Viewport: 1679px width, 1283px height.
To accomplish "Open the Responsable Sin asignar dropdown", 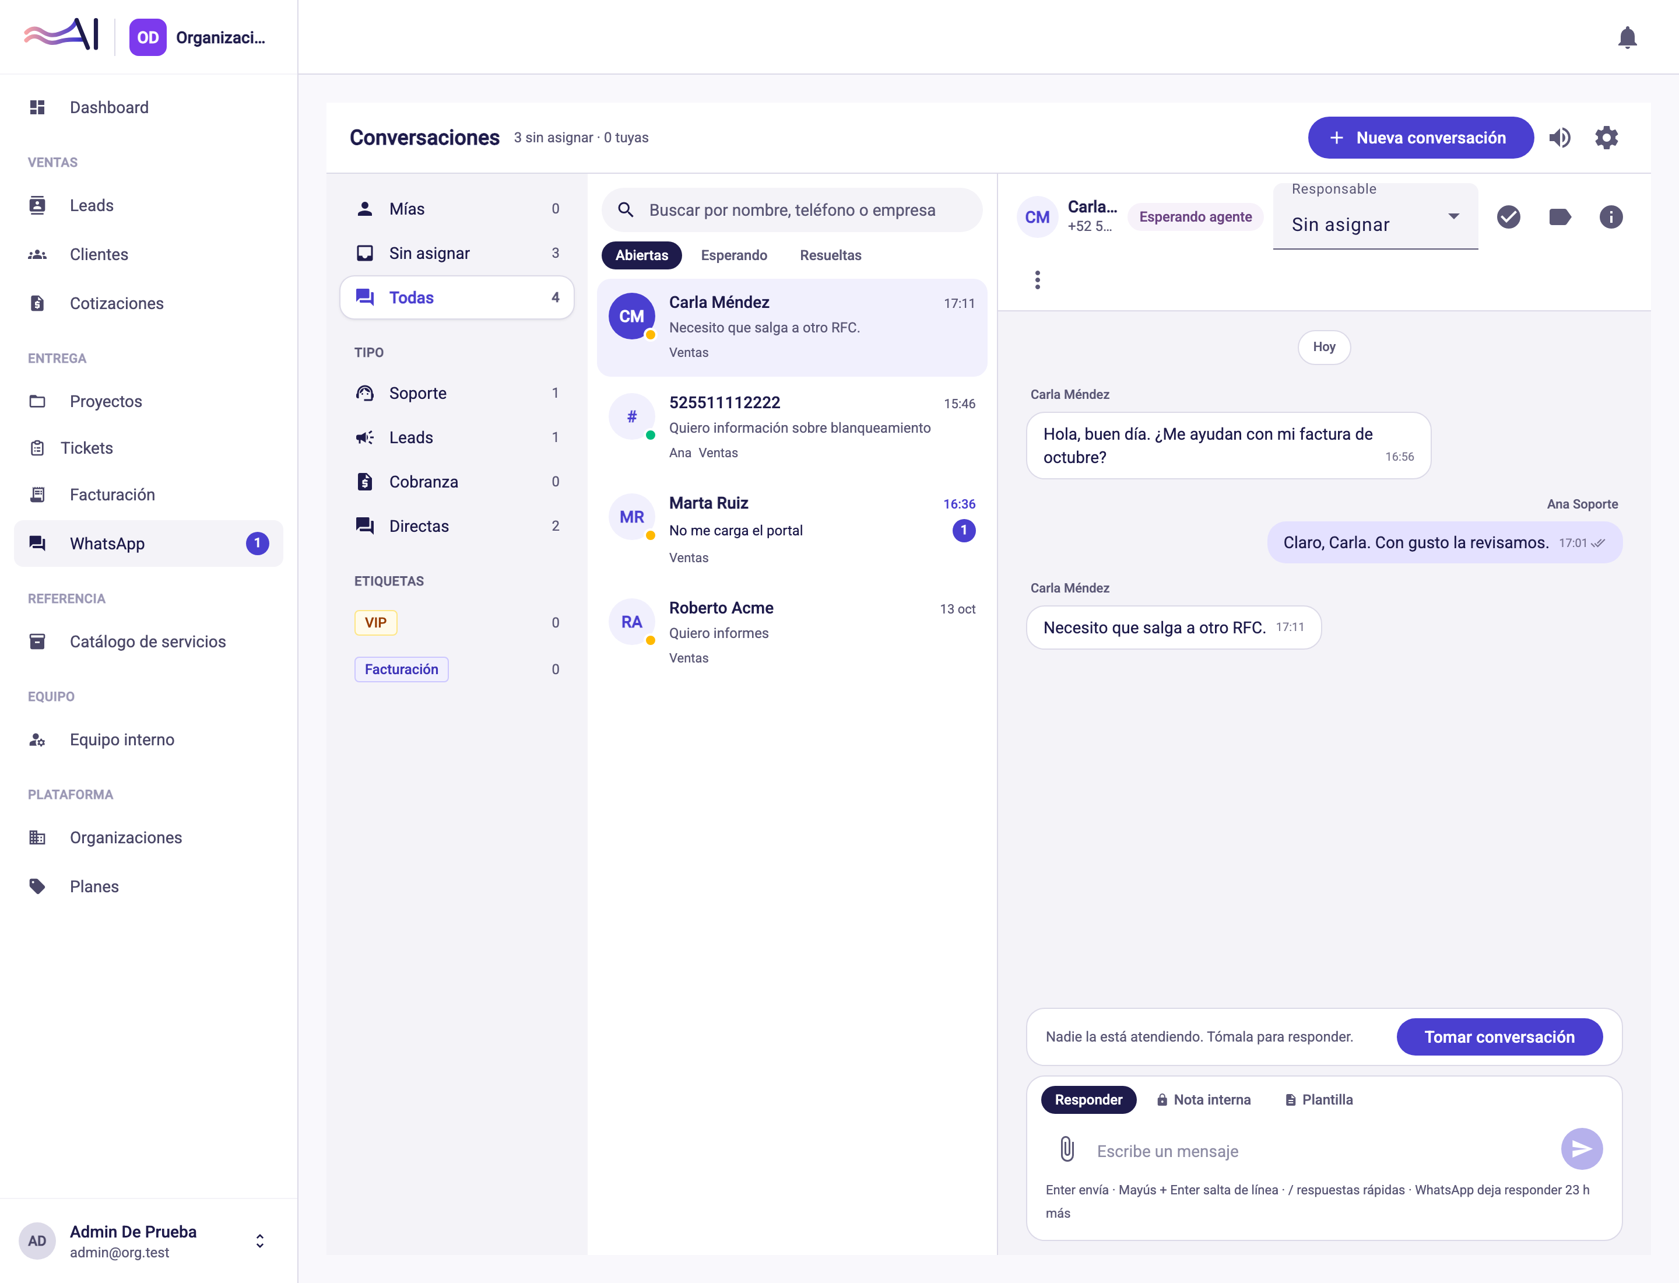I will (1375, 217).
